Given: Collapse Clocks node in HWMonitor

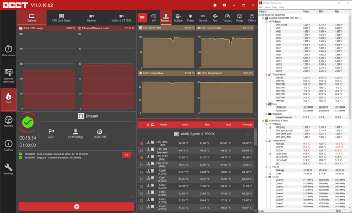Looking at the screenshot, I should tap(267, 177).
